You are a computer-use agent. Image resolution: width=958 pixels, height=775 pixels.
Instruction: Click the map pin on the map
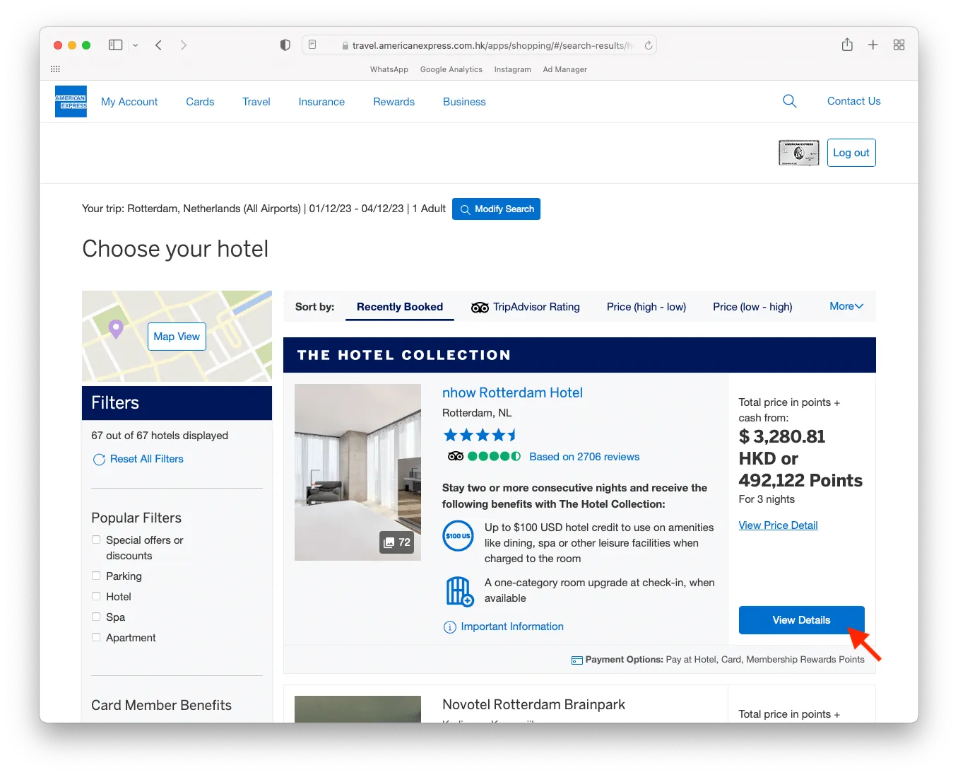(x=116, y=329)
